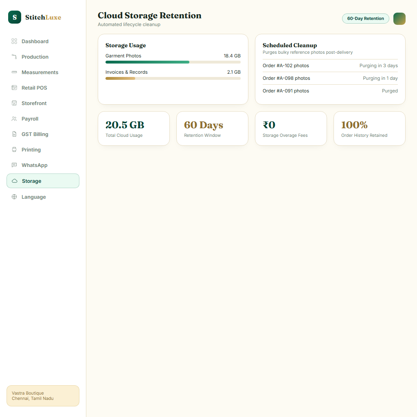Click the Production workflow icon
The image size is (417, 417).
(x=14, y=57)
